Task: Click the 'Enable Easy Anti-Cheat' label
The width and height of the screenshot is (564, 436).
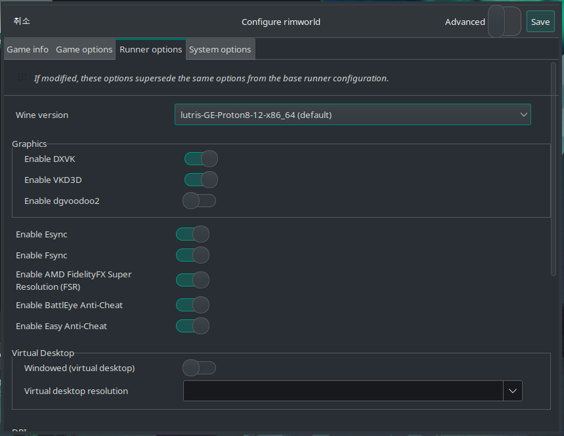Action: click(62, 326)
